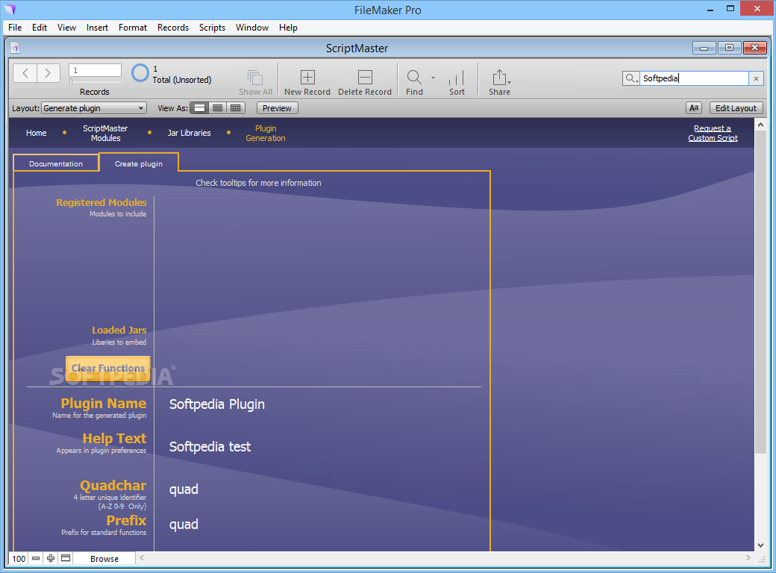Open the File menu
Image resolution: width=776 pixels, height=573 pixels.
point(15,27)
